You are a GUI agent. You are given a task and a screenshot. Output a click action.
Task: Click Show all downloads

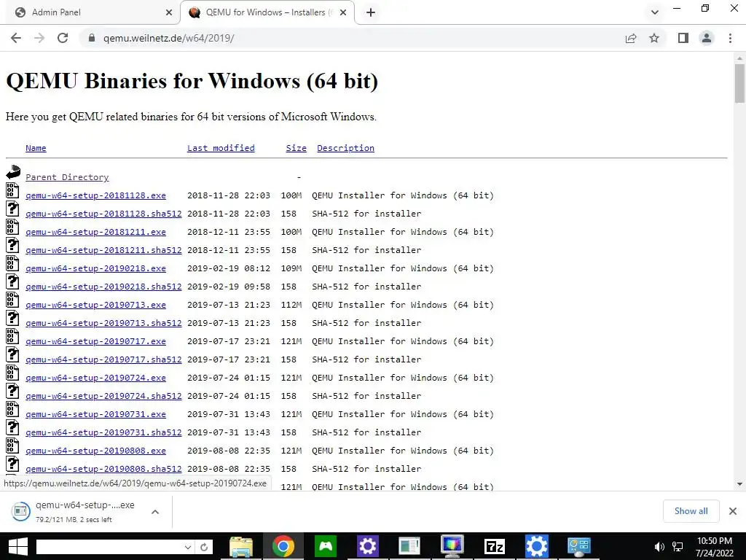tap(691, 511)
